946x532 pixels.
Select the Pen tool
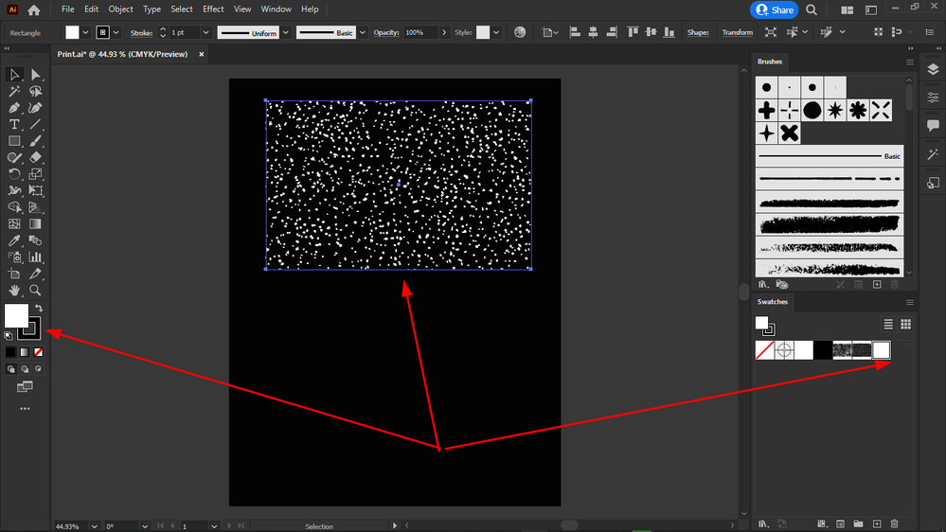coord(14,108)
